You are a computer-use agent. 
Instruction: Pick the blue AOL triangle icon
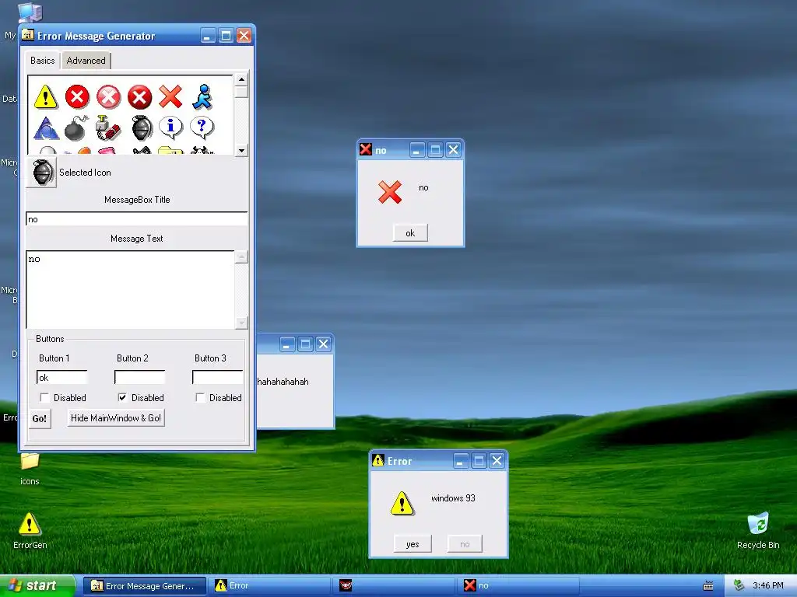[46, 127]
